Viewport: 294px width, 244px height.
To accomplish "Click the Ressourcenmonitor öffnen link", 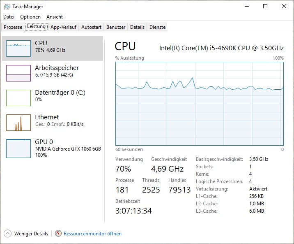I will tap(92, 234).
